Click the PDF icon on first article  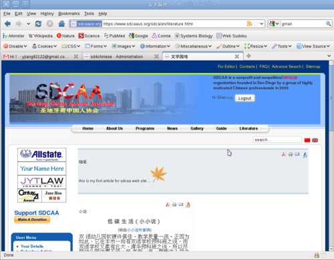[x=284, y=154]
